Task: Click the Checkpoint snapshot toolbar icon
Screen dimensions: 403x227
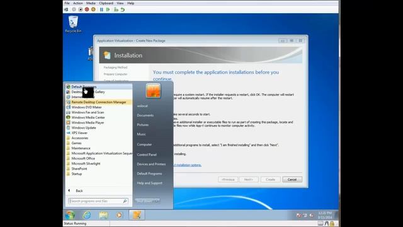Action: 116,9
